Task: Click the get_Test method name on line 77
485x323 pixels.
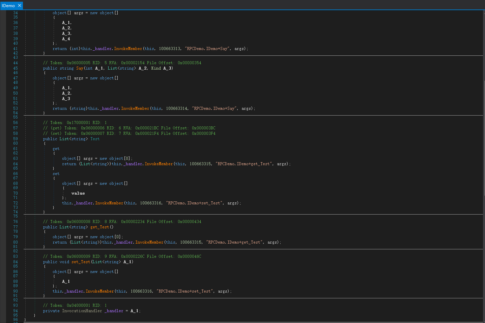Action: (100, 227)
